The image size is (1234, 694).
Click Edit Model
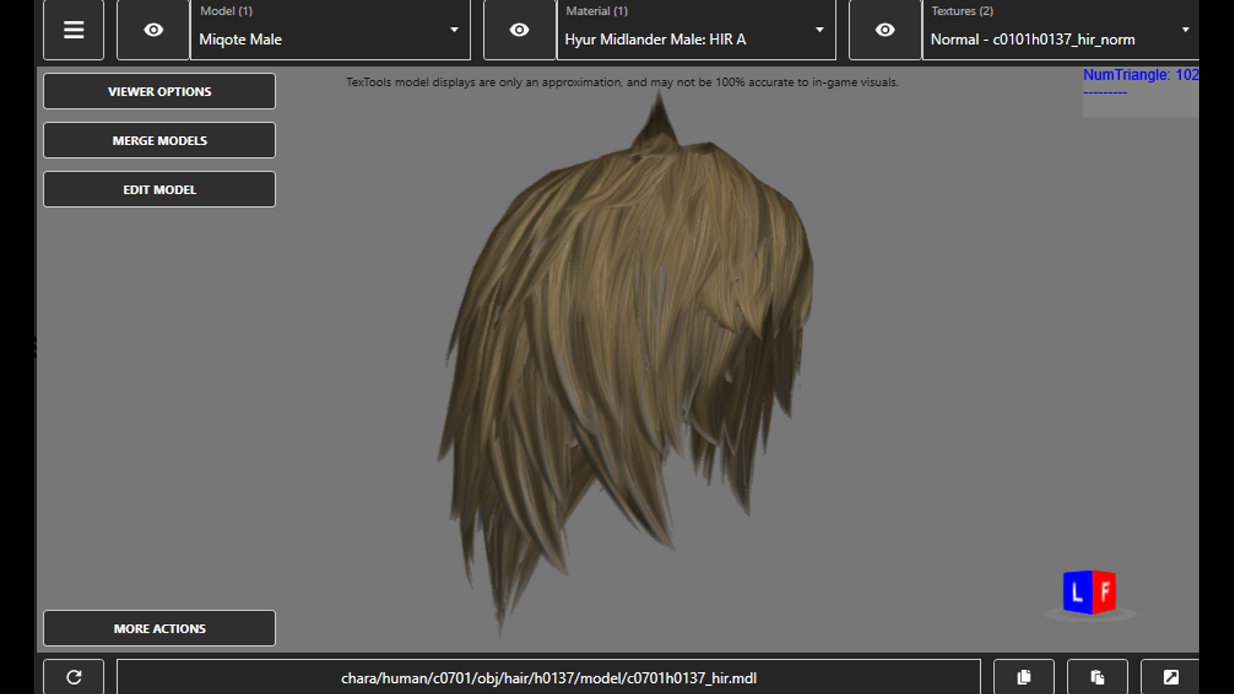pyautogui.click(x=159, y=190)
